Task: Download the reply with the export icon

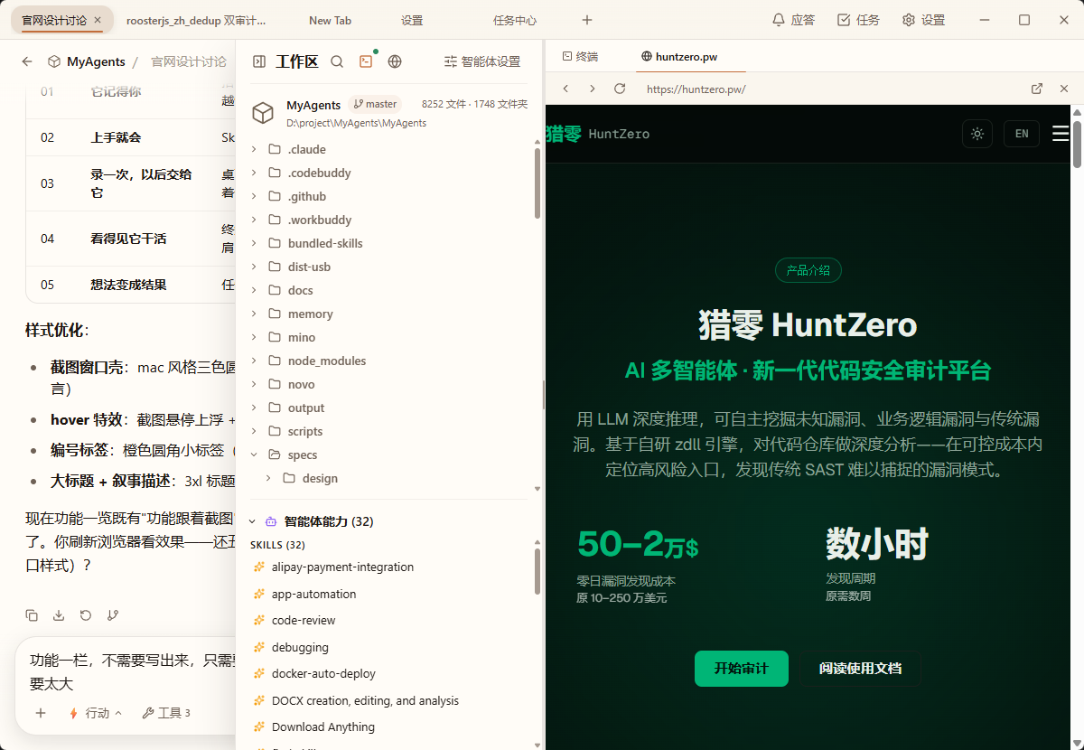Action: click(x=59, y=615)
